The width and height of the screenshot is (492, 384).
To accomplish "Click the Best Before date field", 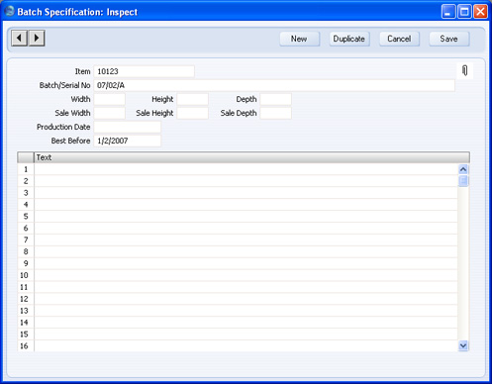I will point(128,141).
